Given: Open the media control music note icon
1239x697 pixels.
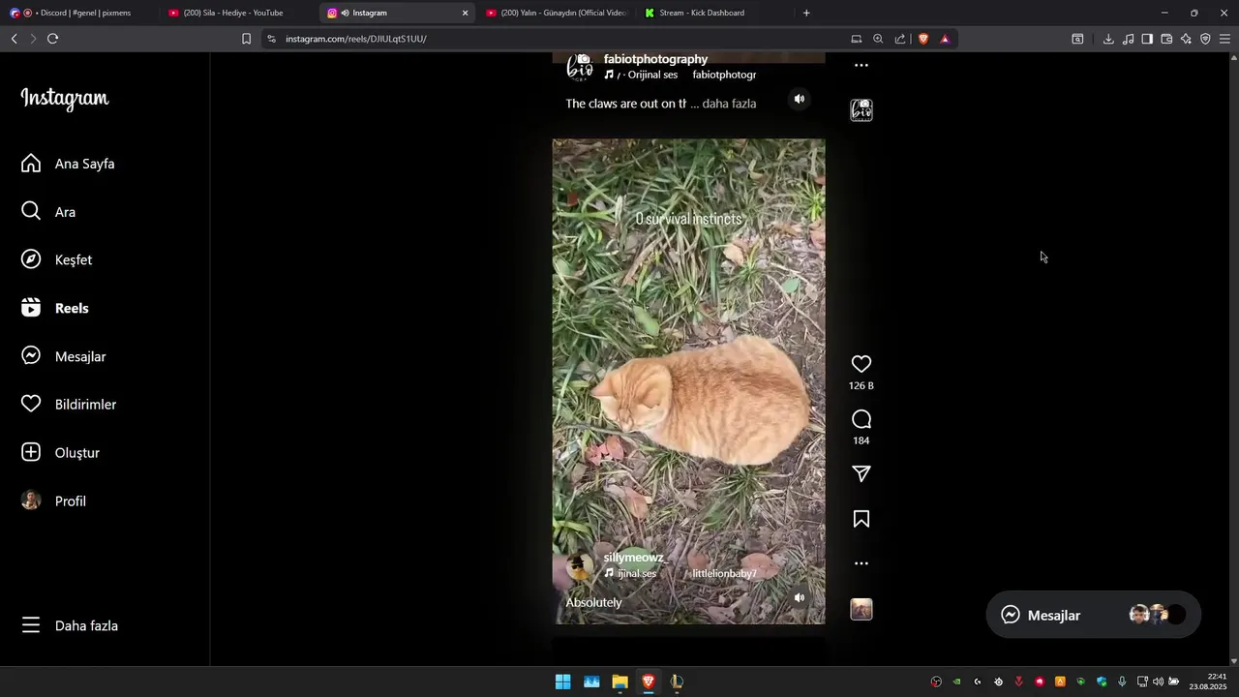Looking at the screenshot, I should (x=1128, y=39).
